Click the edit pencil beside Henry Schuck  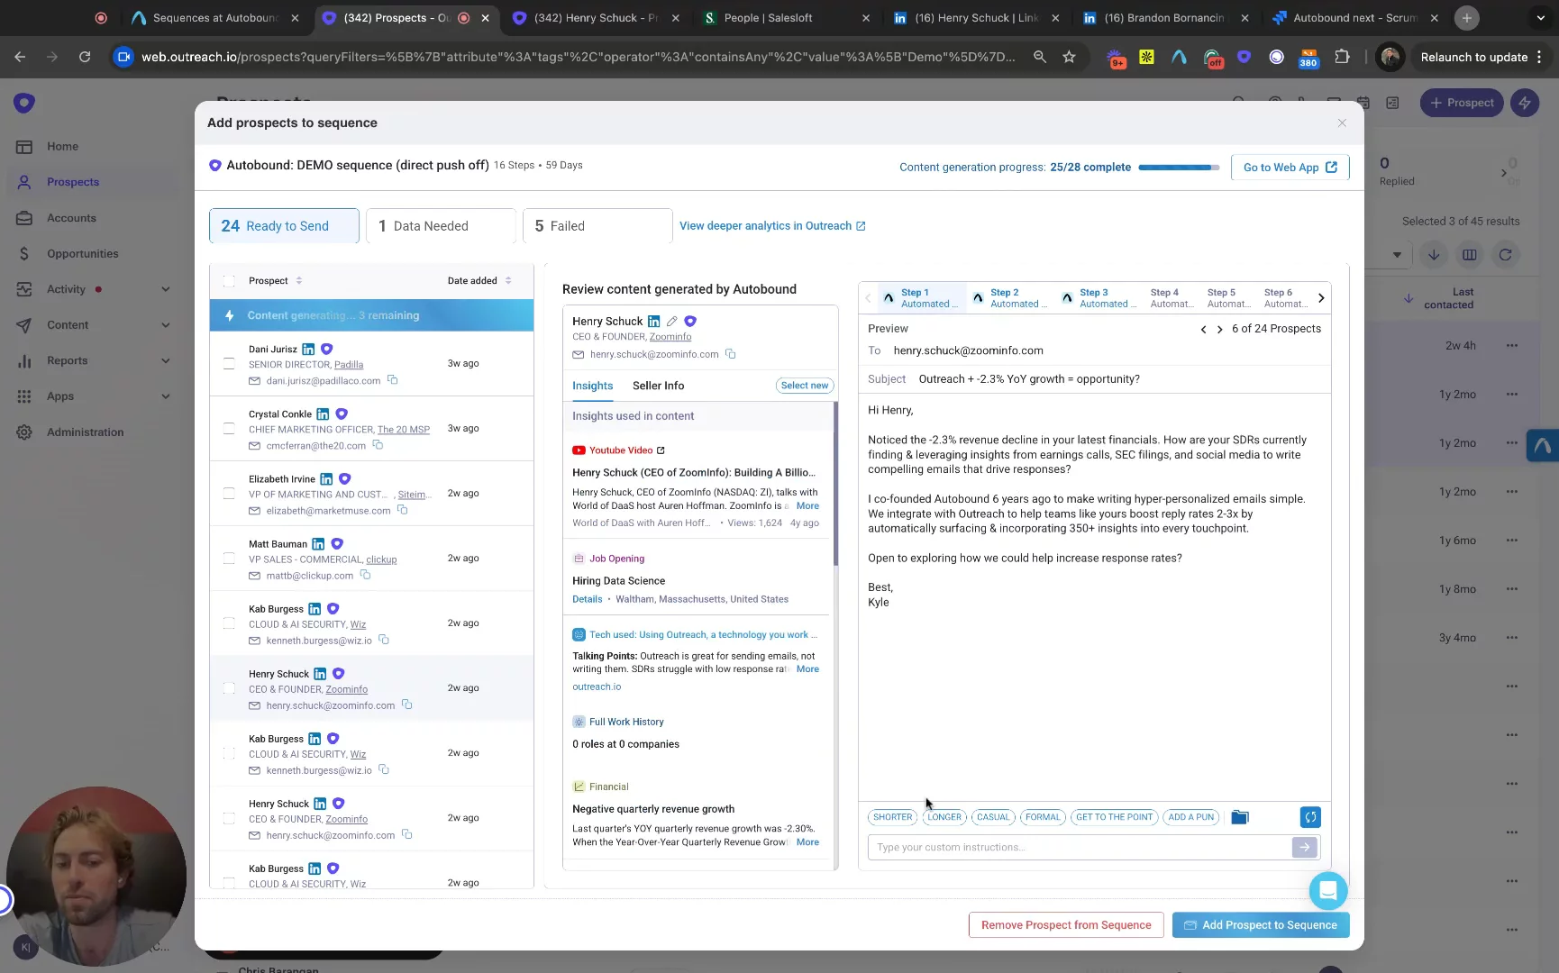(x=672, y=322)
